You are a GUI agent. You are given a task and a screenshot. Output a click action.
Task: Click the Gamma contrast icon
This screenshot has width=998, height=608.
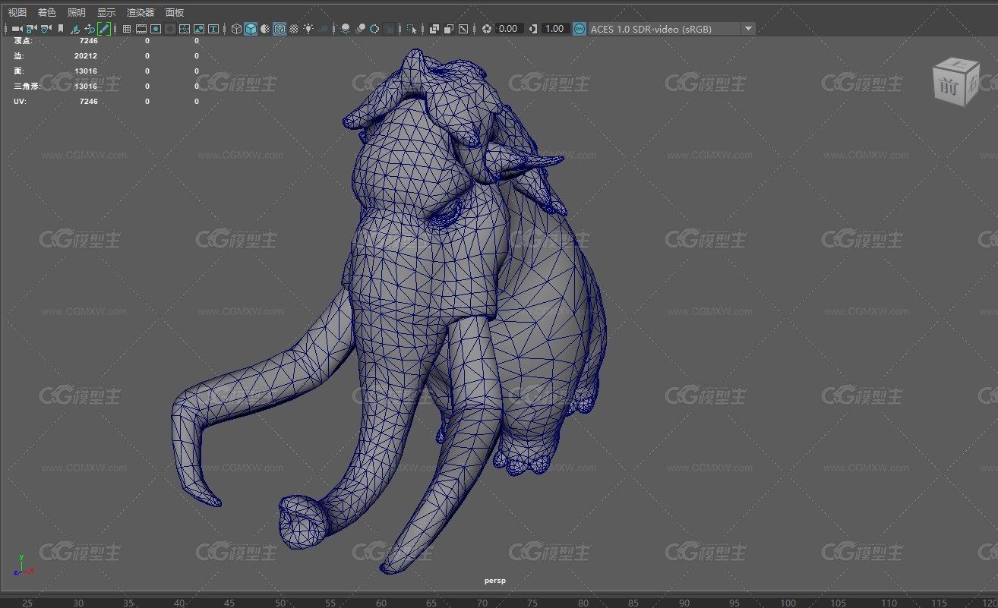point(533,29)
